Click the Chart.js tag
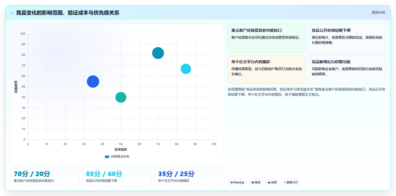This screenshot has width=396, height=196. pyautogui.click(x=237, y=182)
